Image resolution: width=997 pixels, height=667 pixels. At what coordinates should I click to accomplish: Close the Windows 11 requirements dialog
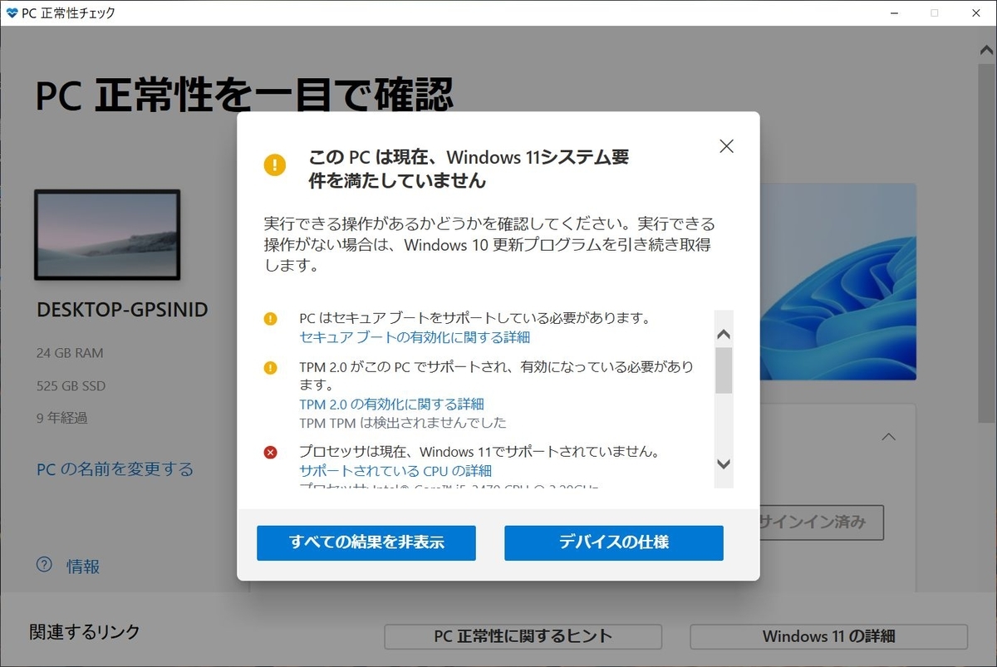click(726, 146)
